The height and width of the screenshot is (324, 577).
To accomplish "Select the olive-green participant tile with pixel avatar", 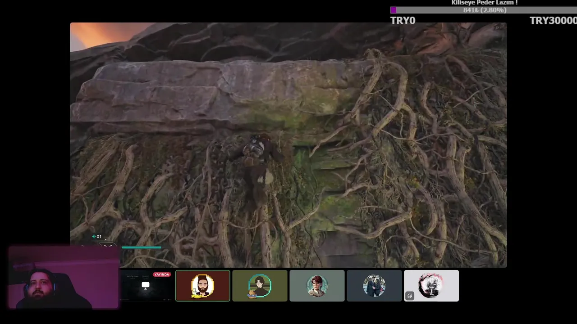I will click(260, 286).
